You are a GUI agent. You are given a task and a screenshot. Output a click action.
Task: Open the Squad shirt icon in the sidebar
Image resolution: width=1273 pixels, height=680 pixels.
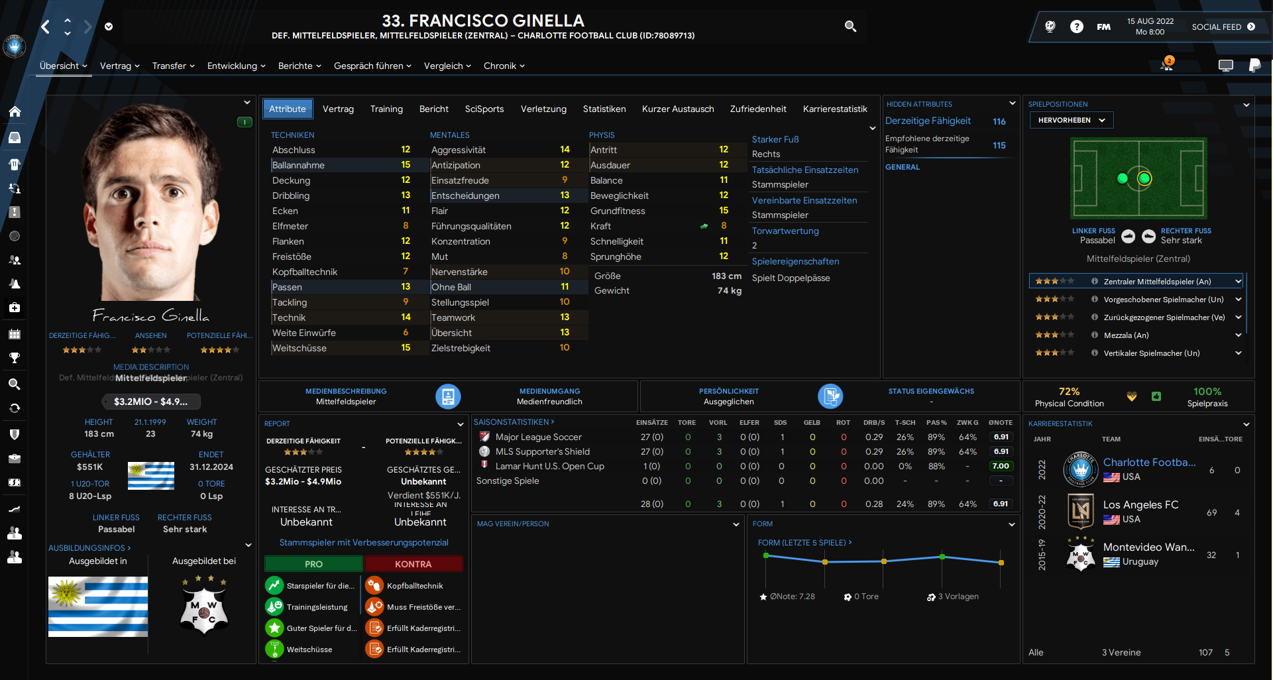coord(15,164)
